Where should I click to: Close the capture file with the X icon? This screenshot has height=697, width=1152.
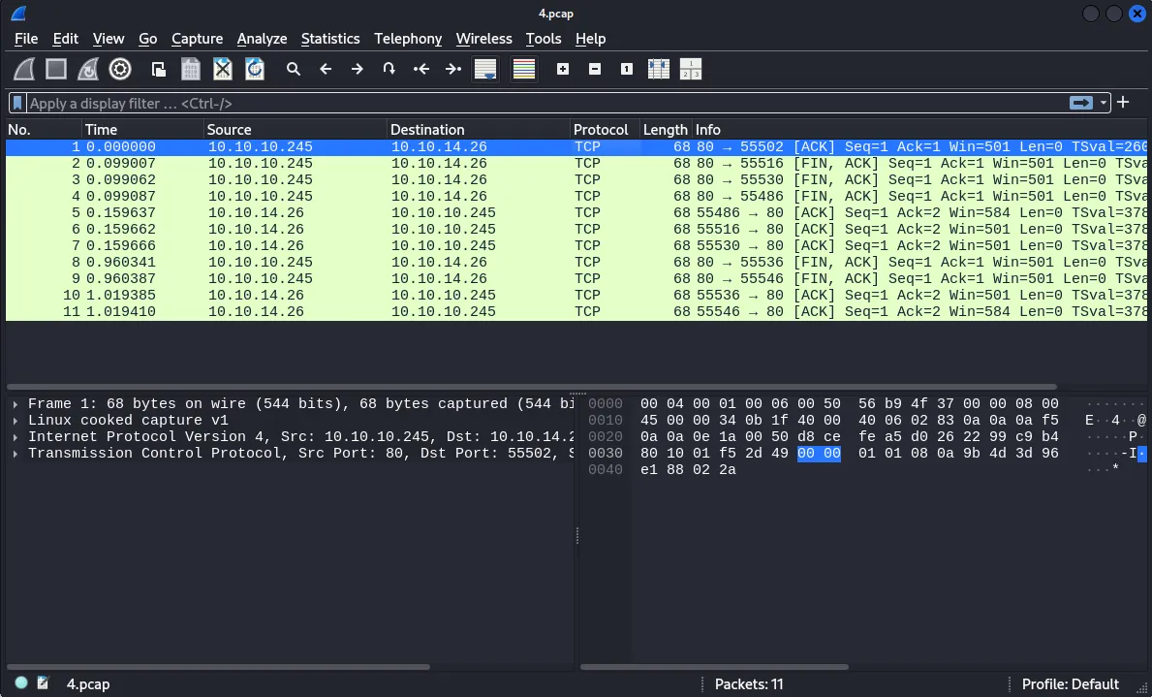pos(223,69)
